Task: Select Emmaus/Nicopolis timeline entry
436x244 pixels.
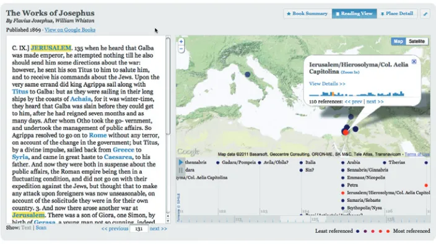Action: [365, 178]
